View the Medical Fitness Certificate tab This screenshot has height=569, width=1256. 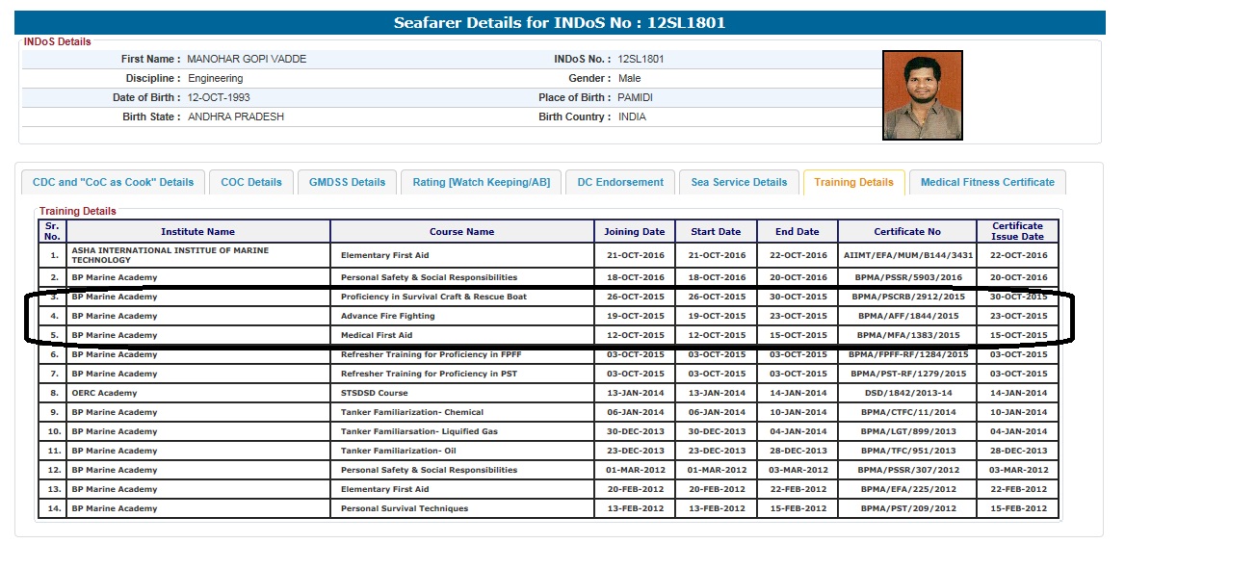tap(987, 182)
